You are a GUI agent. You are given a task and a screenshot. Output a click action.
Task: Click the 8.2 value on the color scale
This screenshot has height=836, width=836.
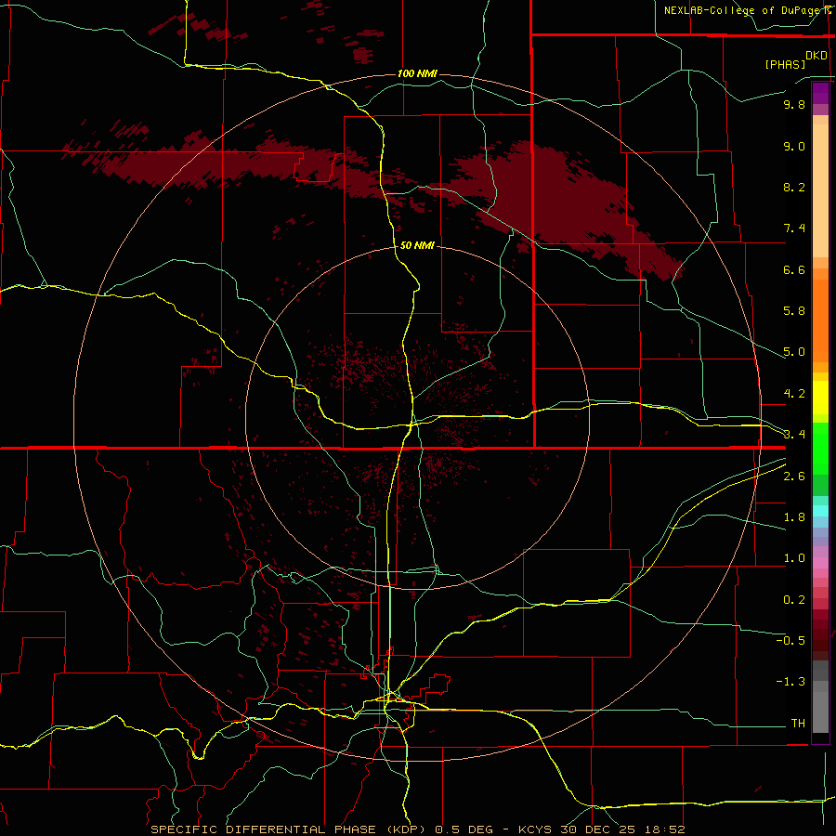point(794,187)
